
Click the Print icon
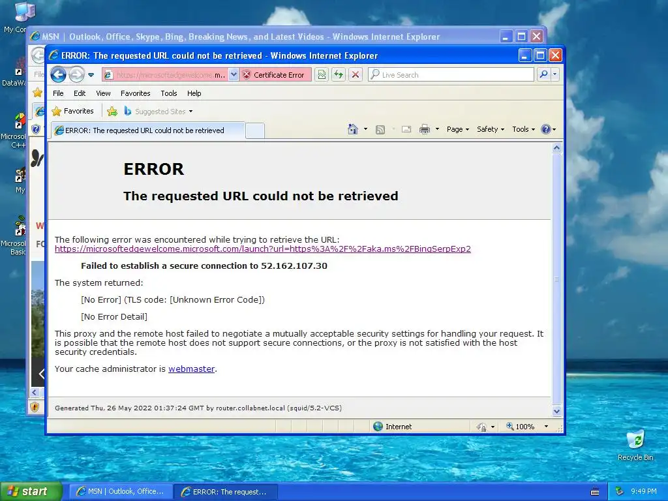click(x=424, y=130)
